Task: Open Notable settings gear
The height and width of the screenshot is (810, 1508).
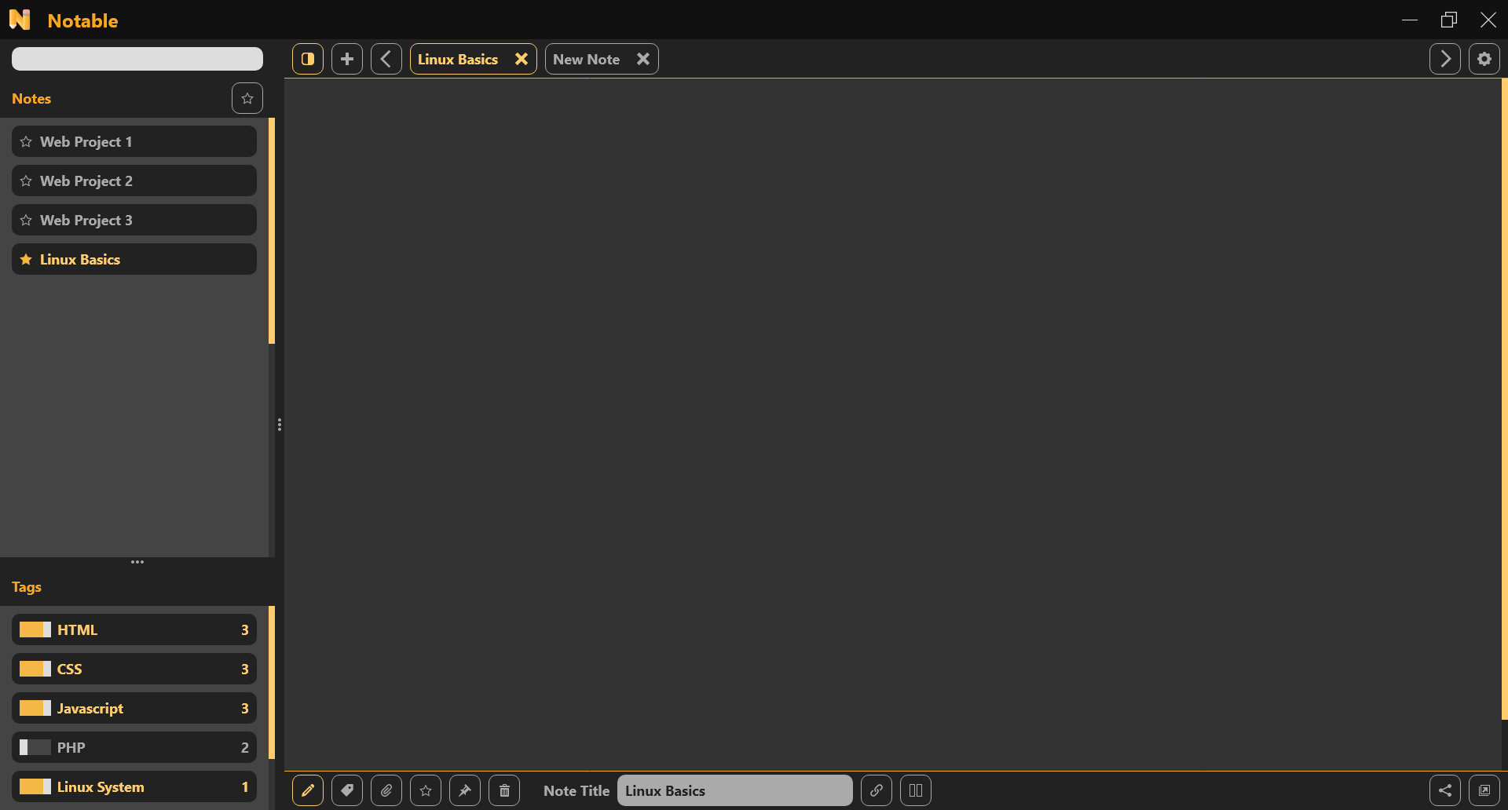Action: tap(1484, 58)
